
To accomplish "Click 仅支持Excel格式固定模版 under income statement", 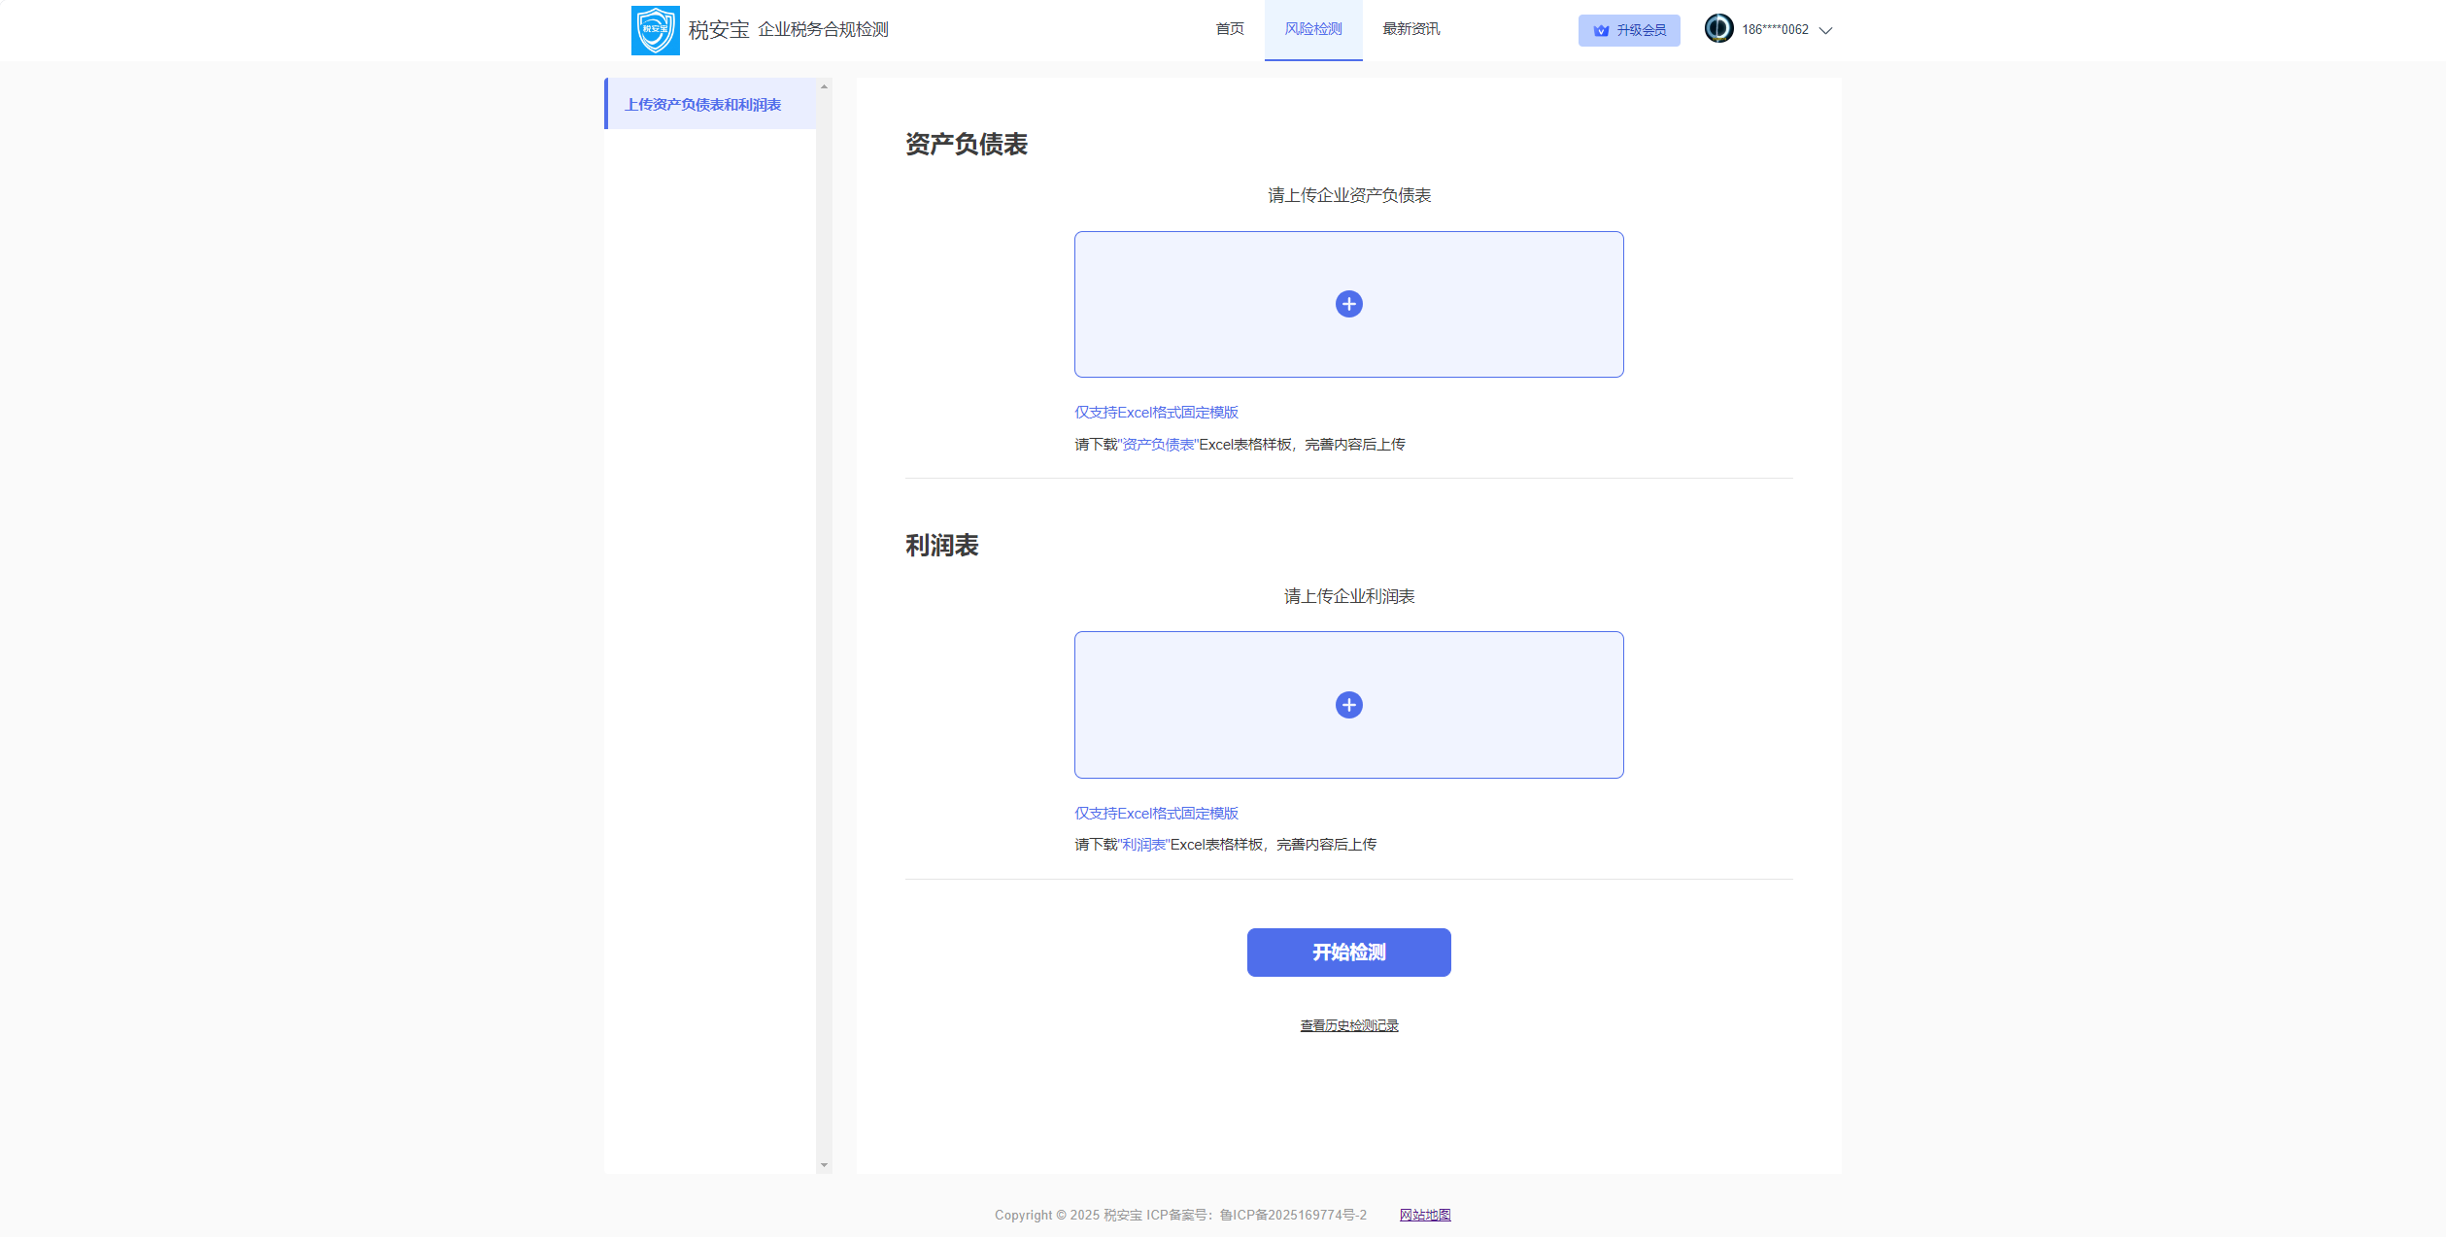I will pyautogui.click(x=1156, y=813).
